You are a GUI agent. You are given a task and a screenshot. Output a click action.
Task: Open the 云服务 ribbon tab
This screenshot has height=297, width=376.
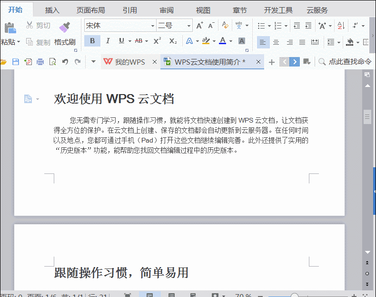[x=317, y=10]
